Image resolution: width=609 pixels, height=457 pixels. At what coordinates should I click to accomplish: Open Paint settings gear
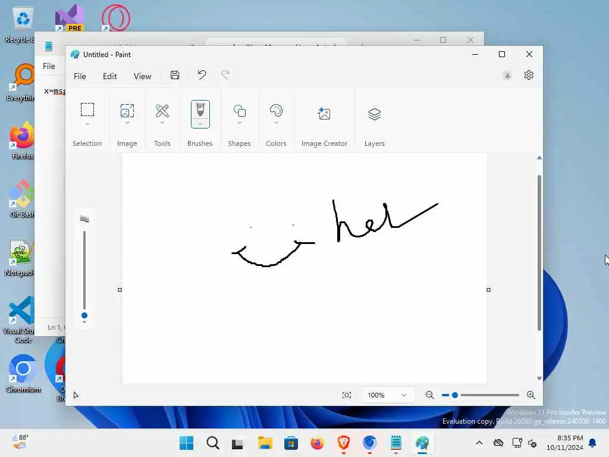[x=529, y=75]
